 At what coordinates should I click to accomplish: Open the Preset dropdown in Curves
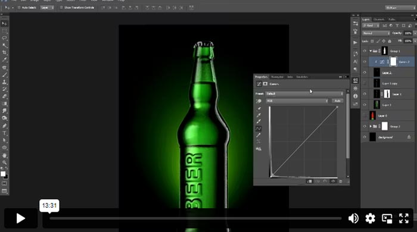pyautogui.click(x=304, y=94)
